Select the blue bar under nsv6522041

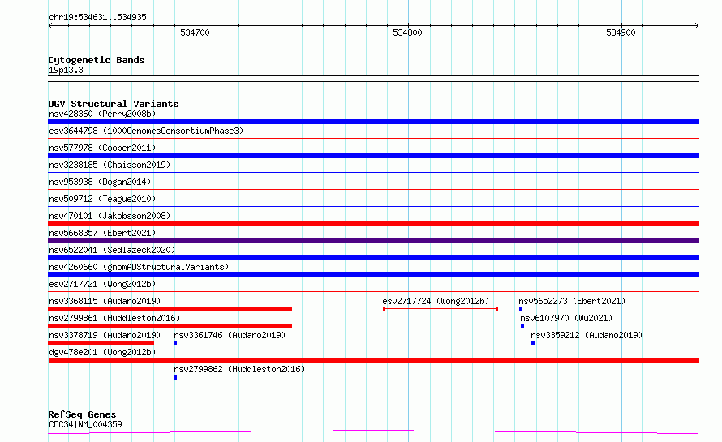373,258
